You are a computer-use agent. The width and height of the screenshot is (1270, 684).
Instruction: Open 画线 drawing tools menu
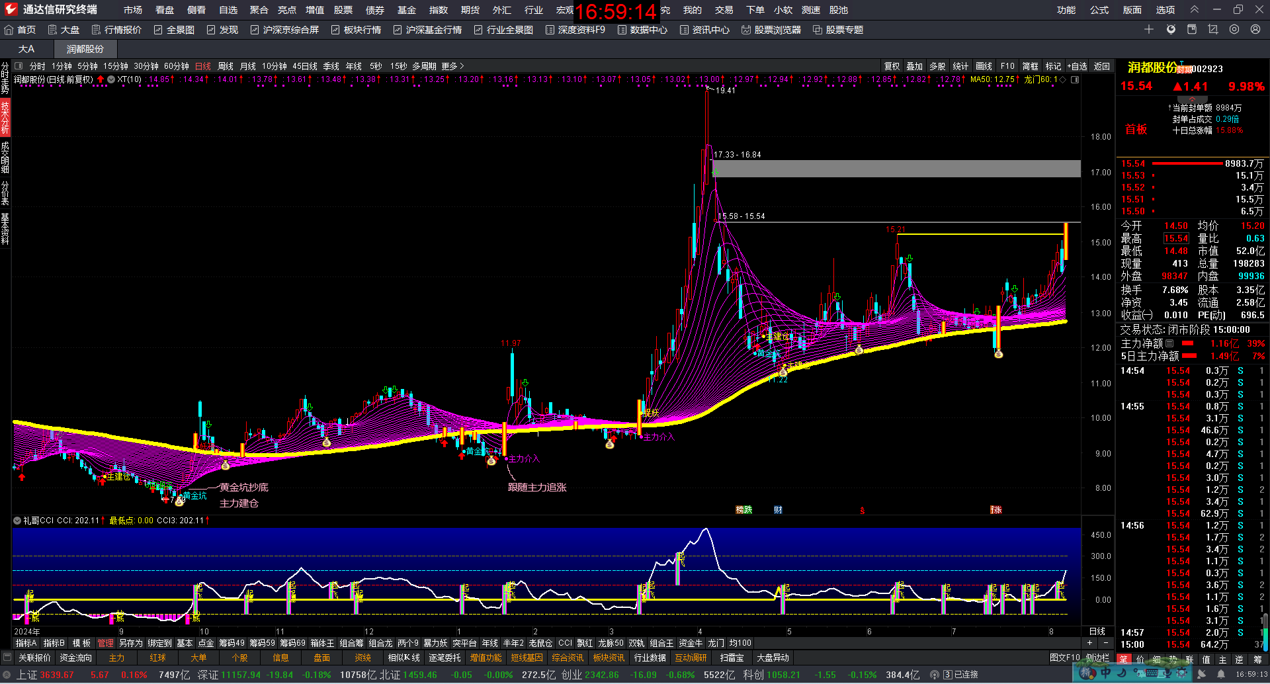(x=984, y=66)
